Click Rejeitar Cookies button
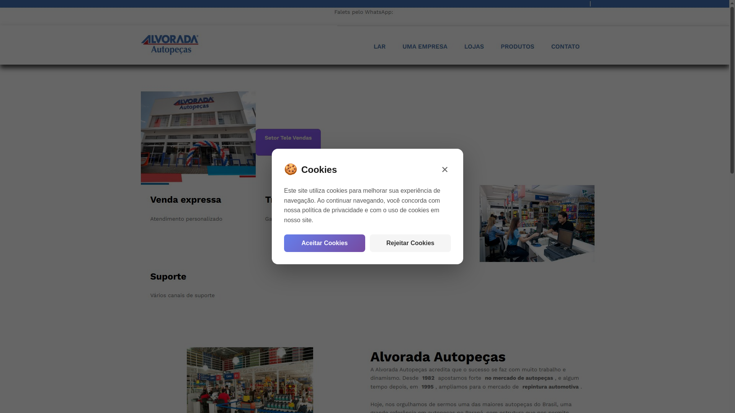The height and width of the screenshot is (413, 735). [410, 243]
